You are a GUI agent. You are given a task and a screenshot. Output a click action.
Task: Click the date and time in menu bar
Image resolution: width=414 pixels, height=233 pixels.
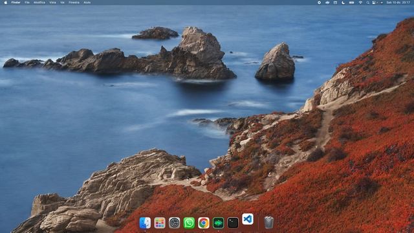[398, 3]
